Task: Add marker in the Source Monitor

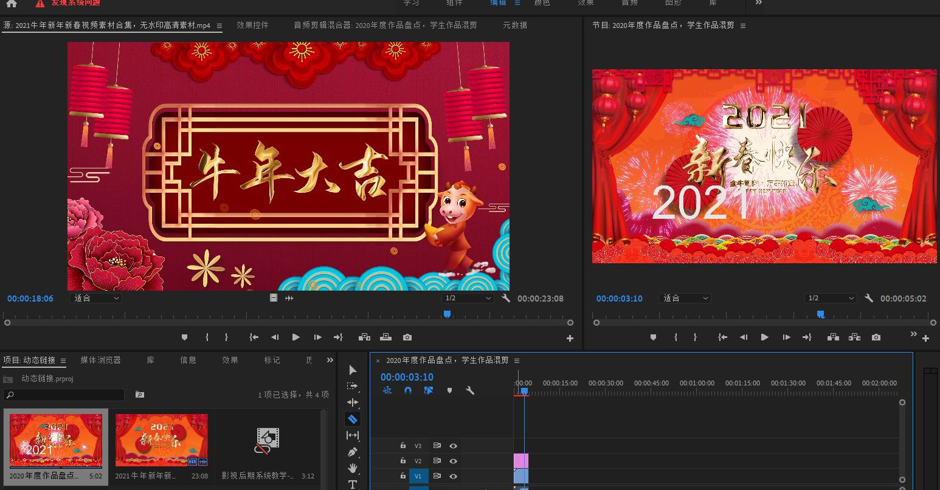Action: click(185, 337)
